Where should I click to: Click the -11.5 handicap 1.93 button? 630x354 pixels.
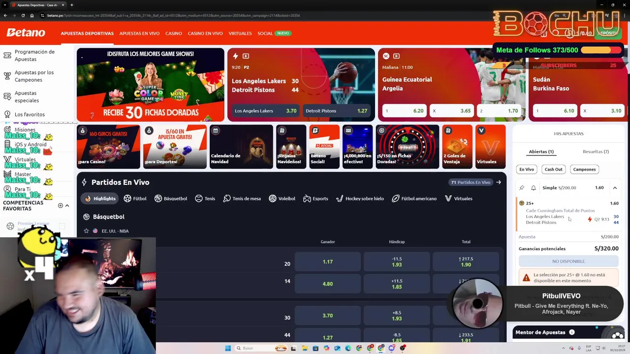click(397, 262)
